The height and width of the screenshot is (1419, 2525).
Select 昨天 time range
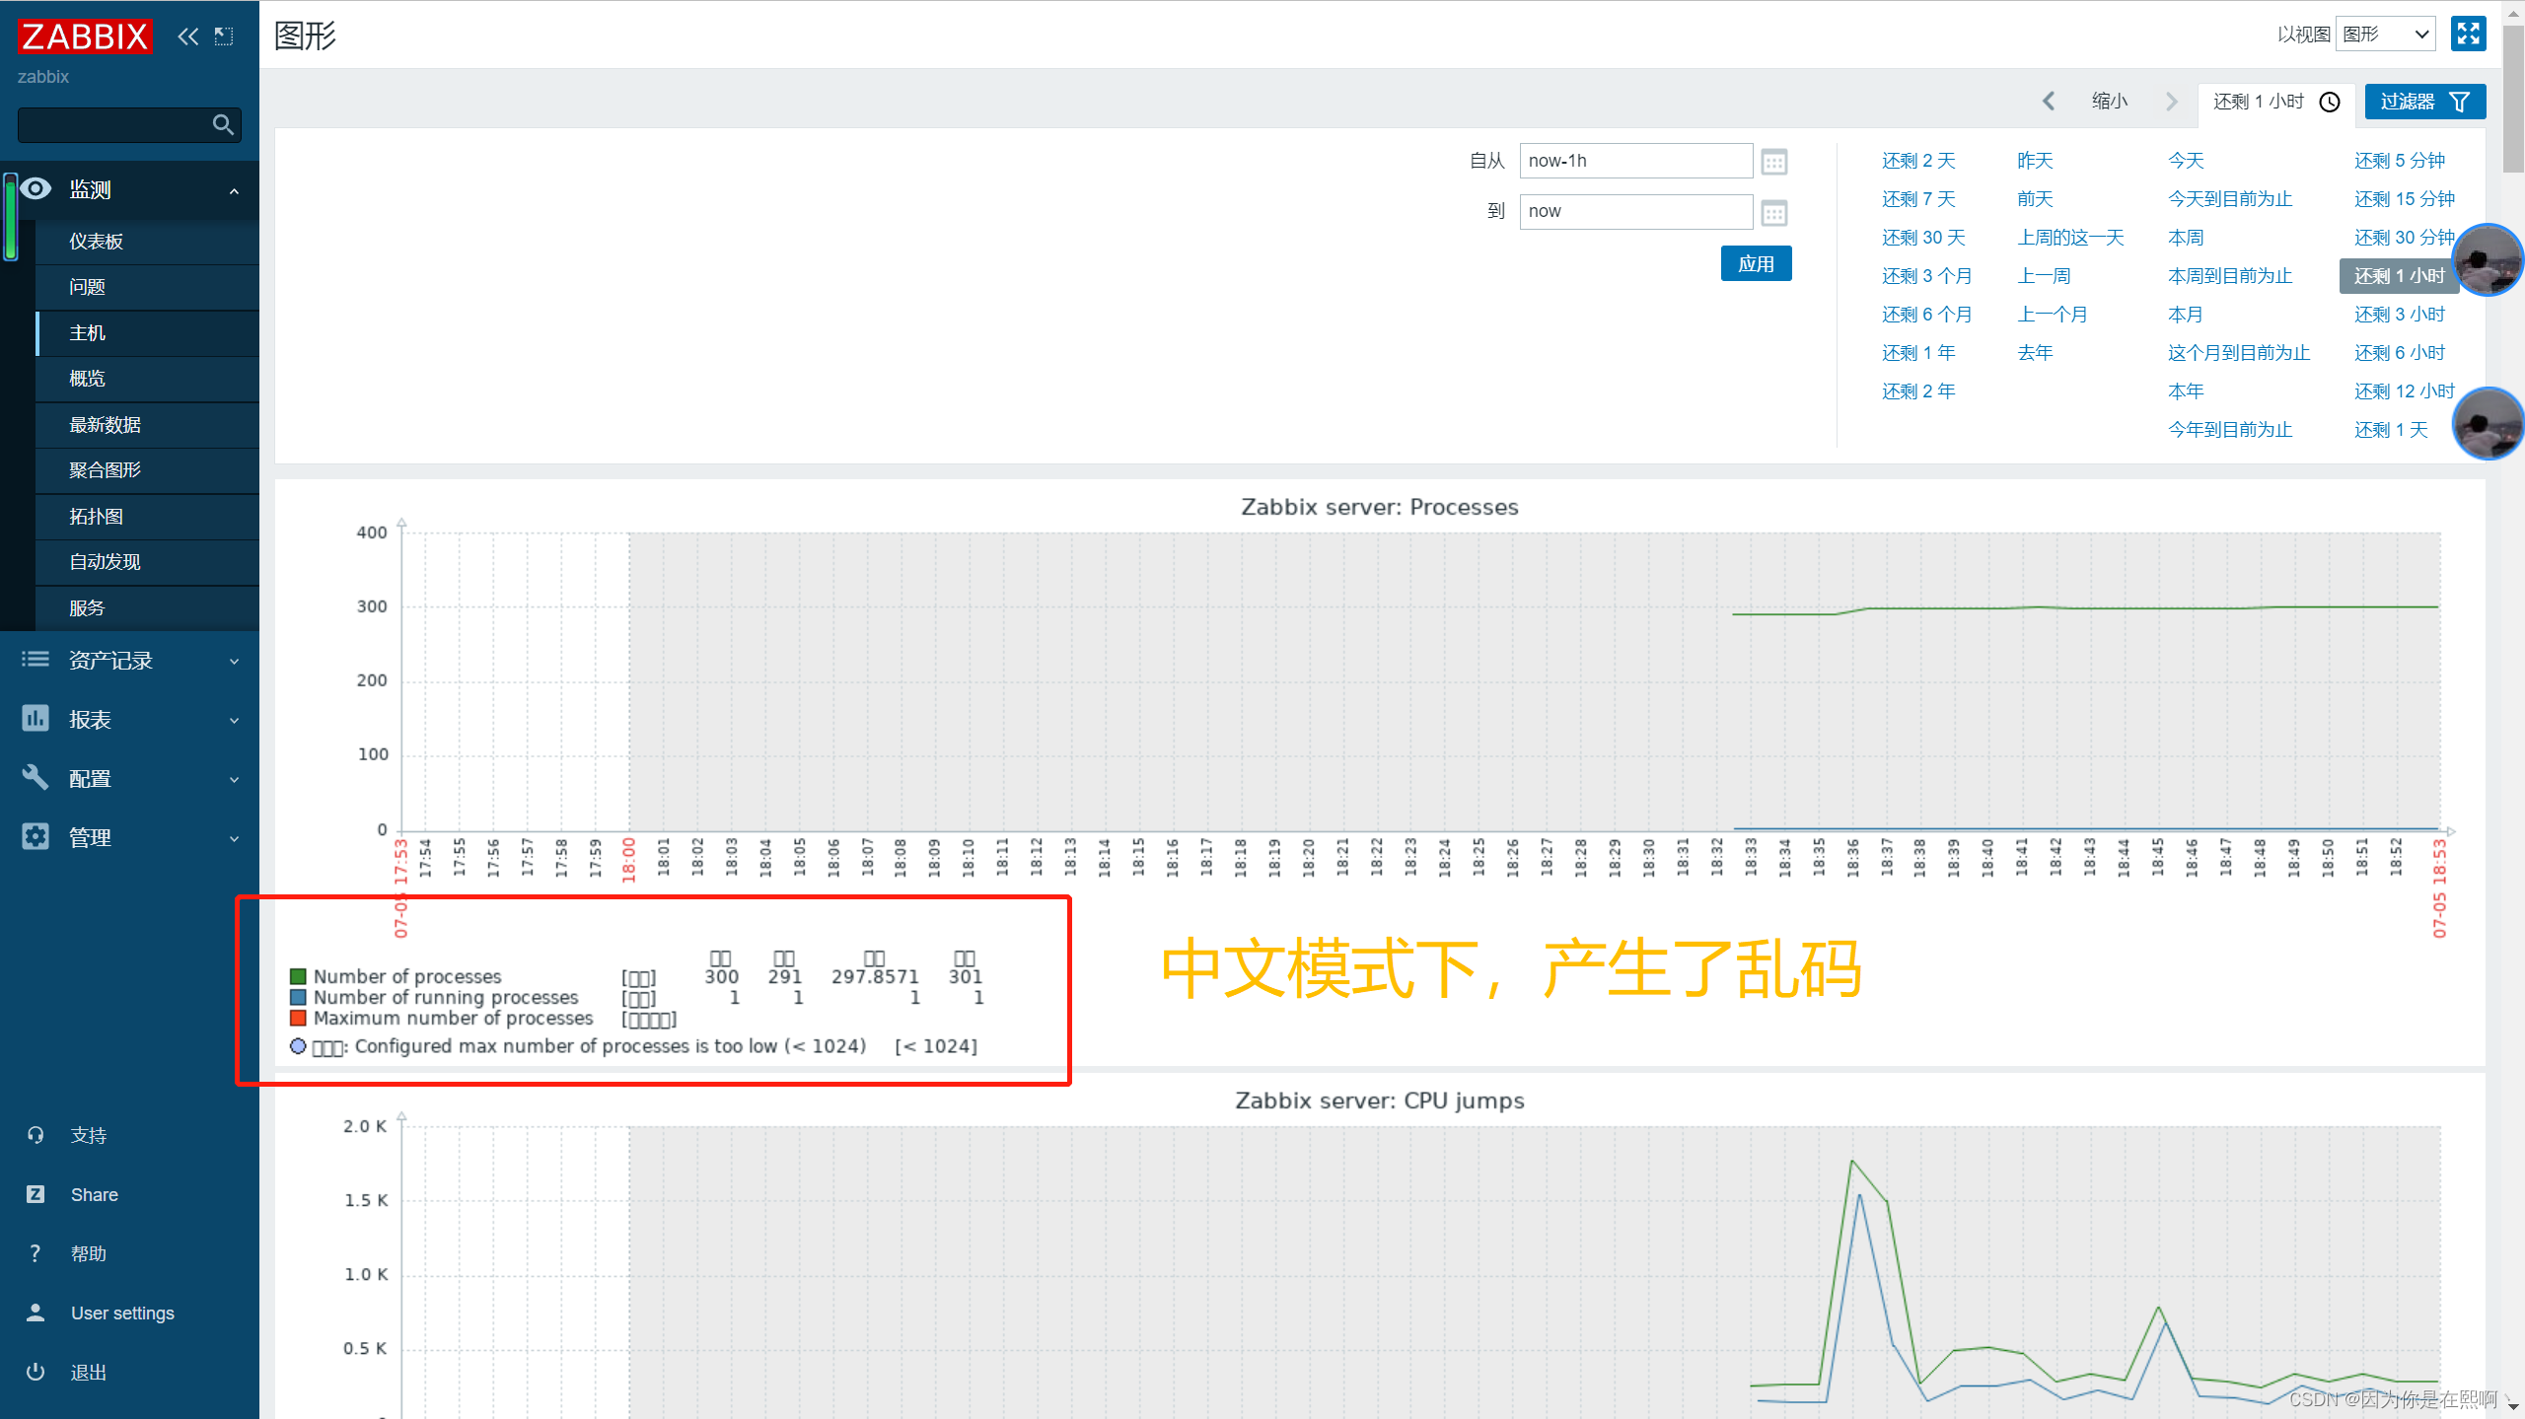click(x=2034, y=161)
